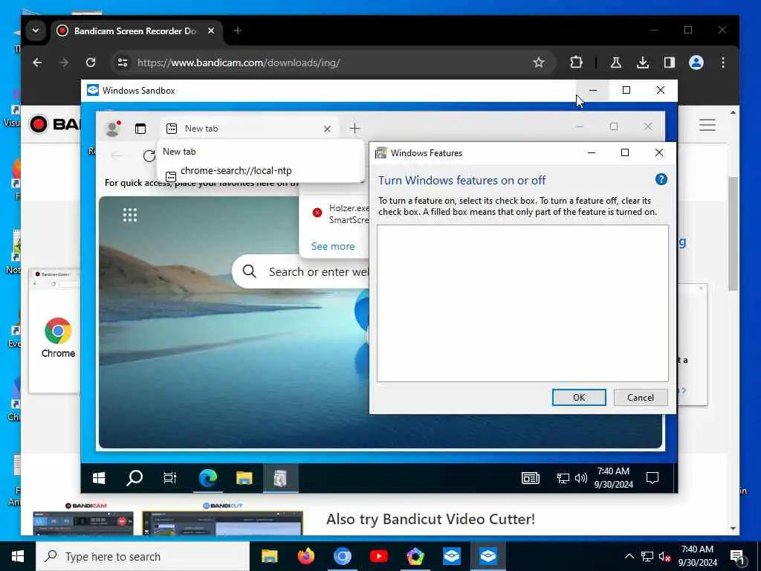Click Windows Features feature list area
This screenshot has width=761, height=571.
(x=522, y=303)
